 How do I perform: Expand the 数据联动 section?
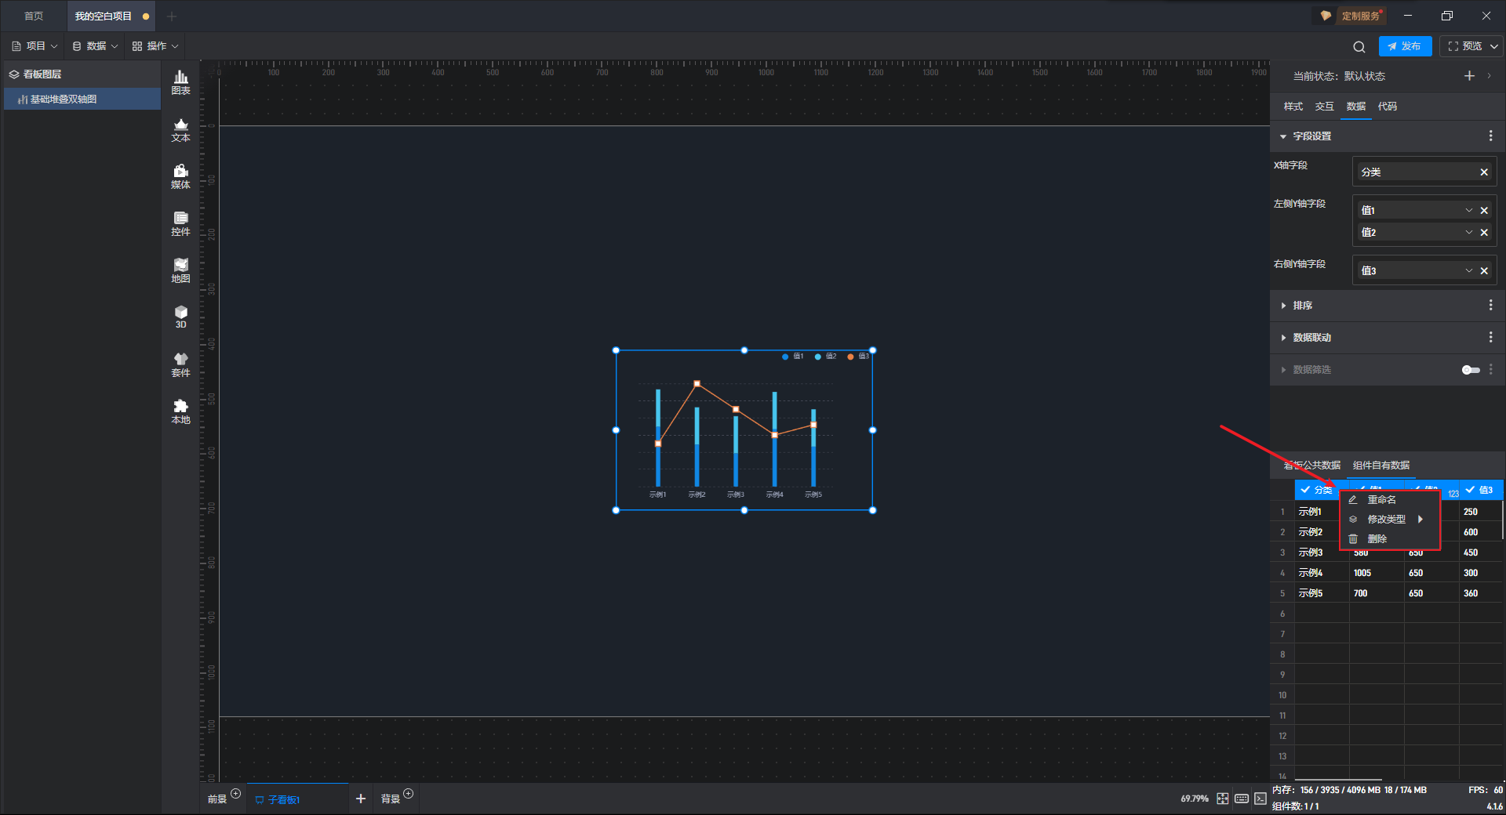tap(1283, 338)
